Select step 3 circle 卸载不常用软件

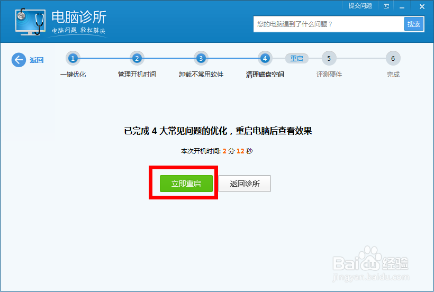point(201,58)
